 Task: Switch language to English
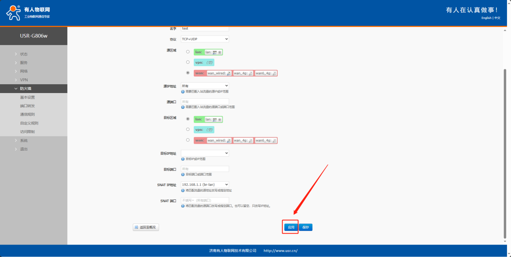(486, 18)
